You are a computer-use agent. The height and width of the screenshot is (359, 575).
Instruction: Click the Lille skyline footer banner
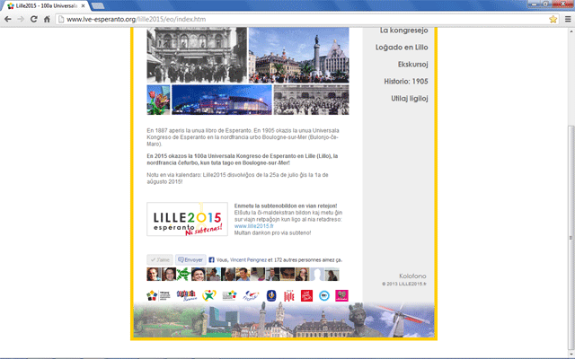(x=284, y=320)
